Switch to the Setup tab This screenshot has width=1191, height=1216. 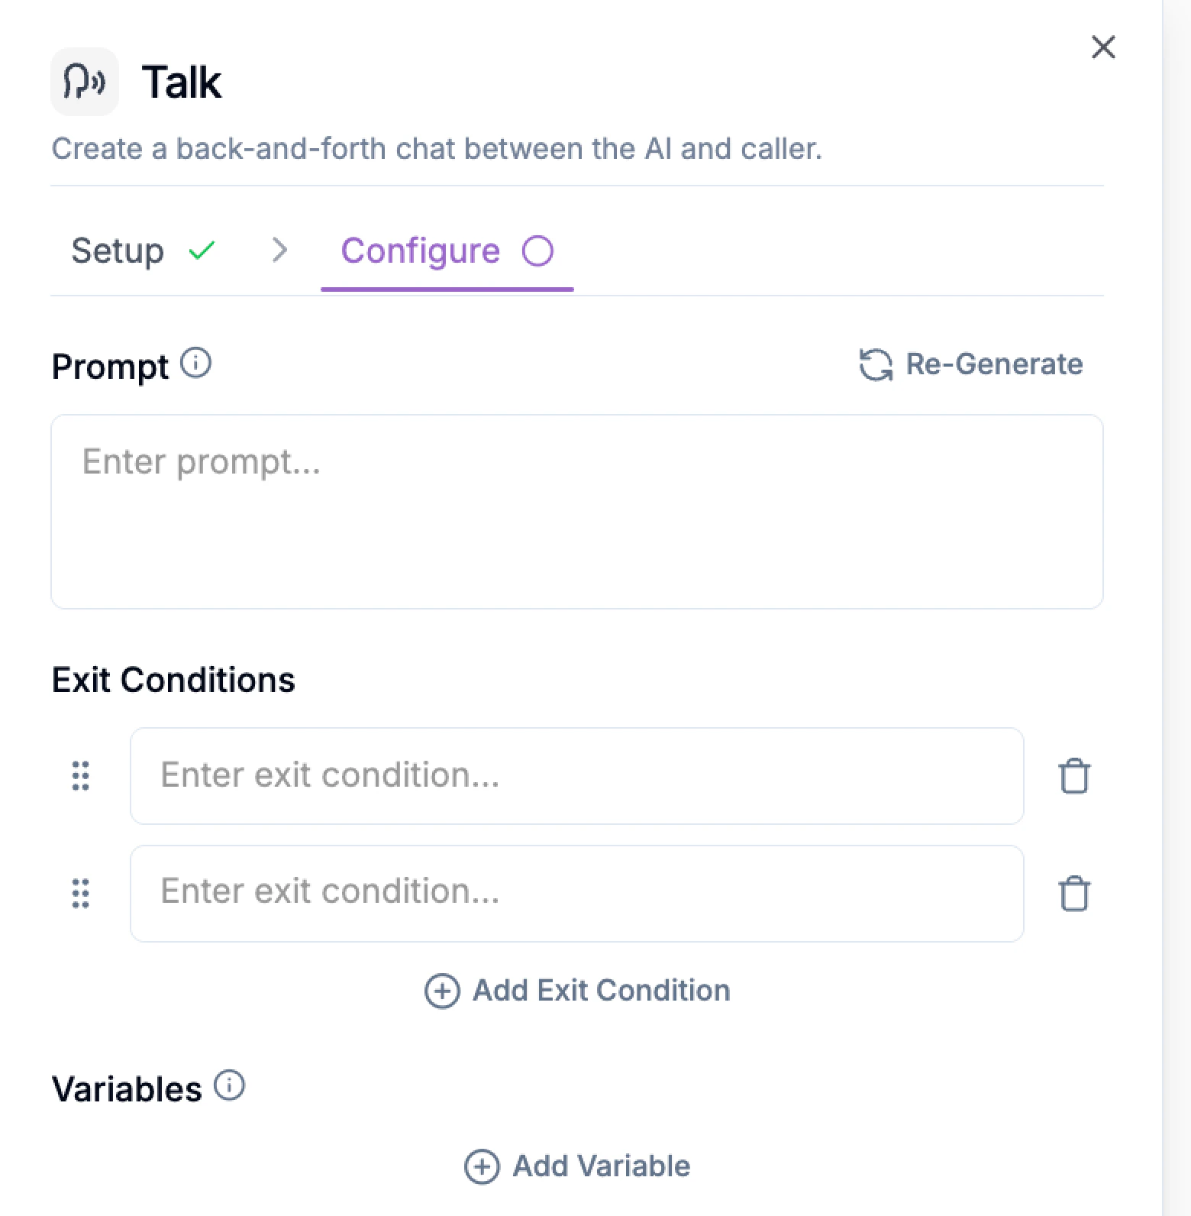point(119,251)
